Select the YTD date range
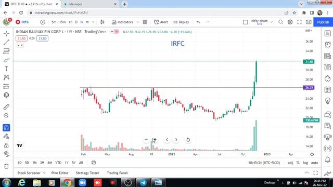This screenshot has height=187, width=333. tap(58, 163)
